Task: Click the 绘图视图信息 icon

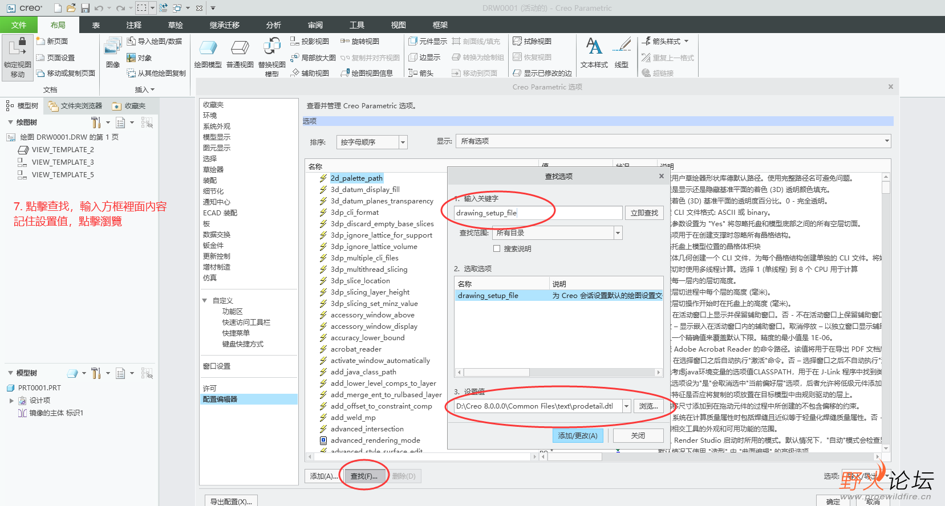Action: pos(344,73)
